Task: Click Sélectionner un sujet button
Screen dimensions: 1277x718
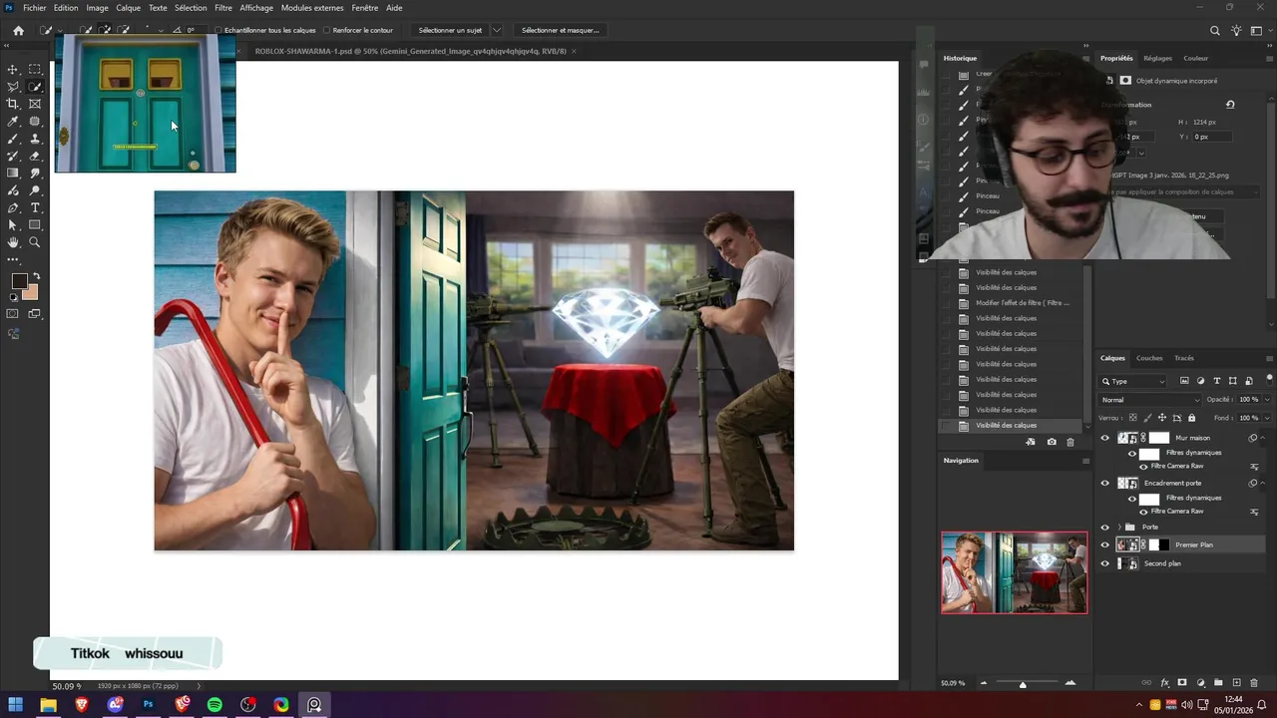Action: tap(450, 30)
